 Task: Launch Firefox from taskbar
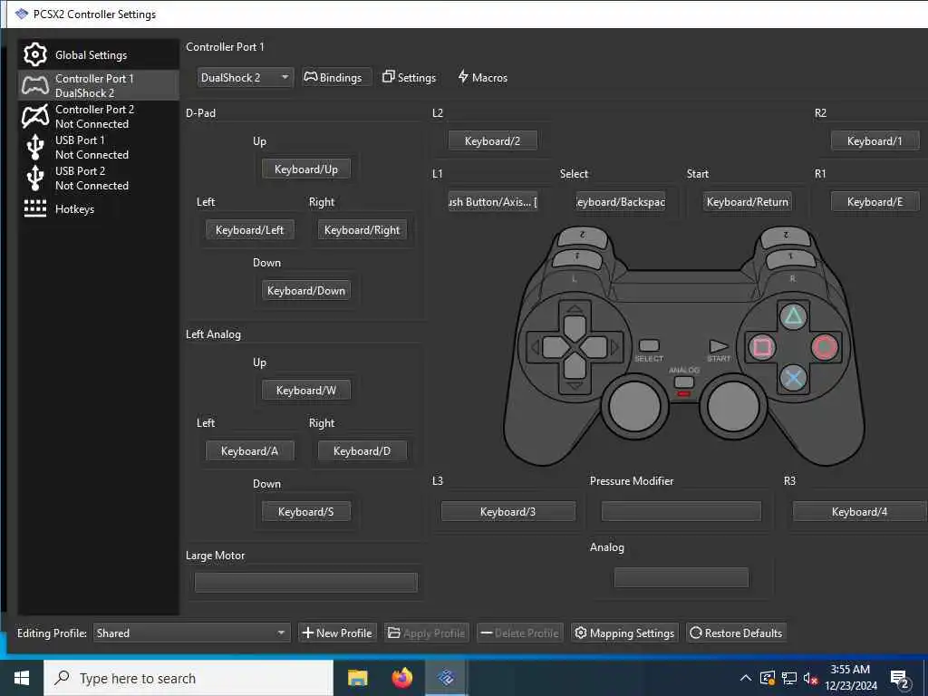pos(402,678)
